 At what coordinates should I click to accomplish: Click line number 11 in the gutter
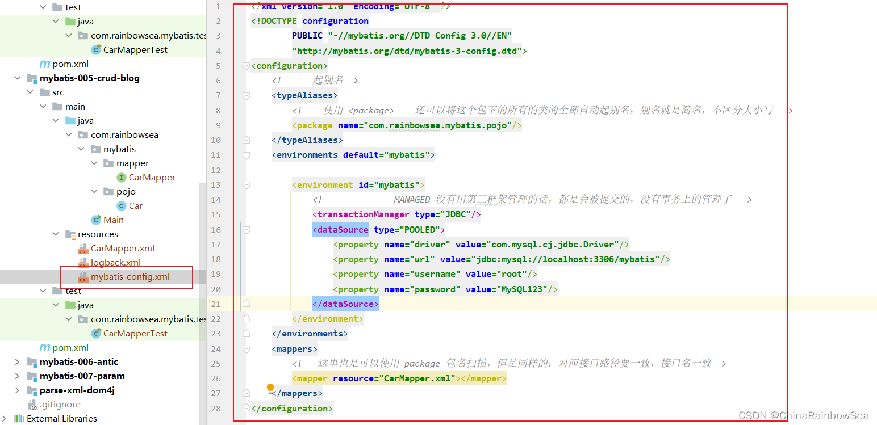pyautogui.click(x=216, y=155)
